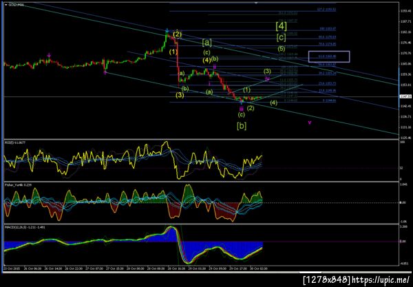
Task: Click the RSI(5) indicator label
Action: [14, 142]
